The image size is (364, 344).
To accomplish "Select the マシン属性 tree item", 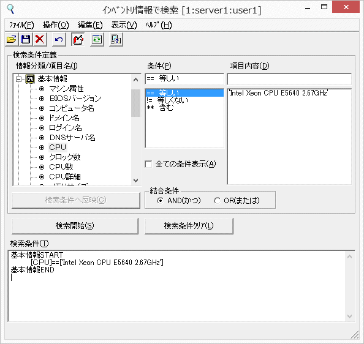I will (66, 89).
